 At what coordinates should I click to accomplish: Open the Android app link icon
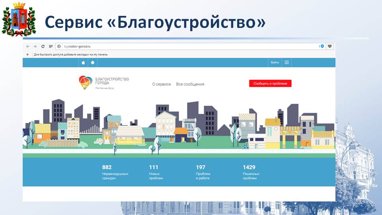pos(92,63)
